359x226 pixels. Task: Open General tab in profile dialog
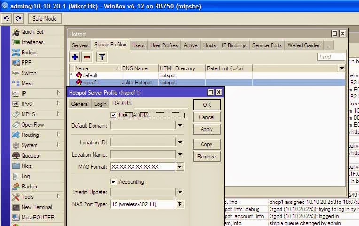tap(80, 104)
